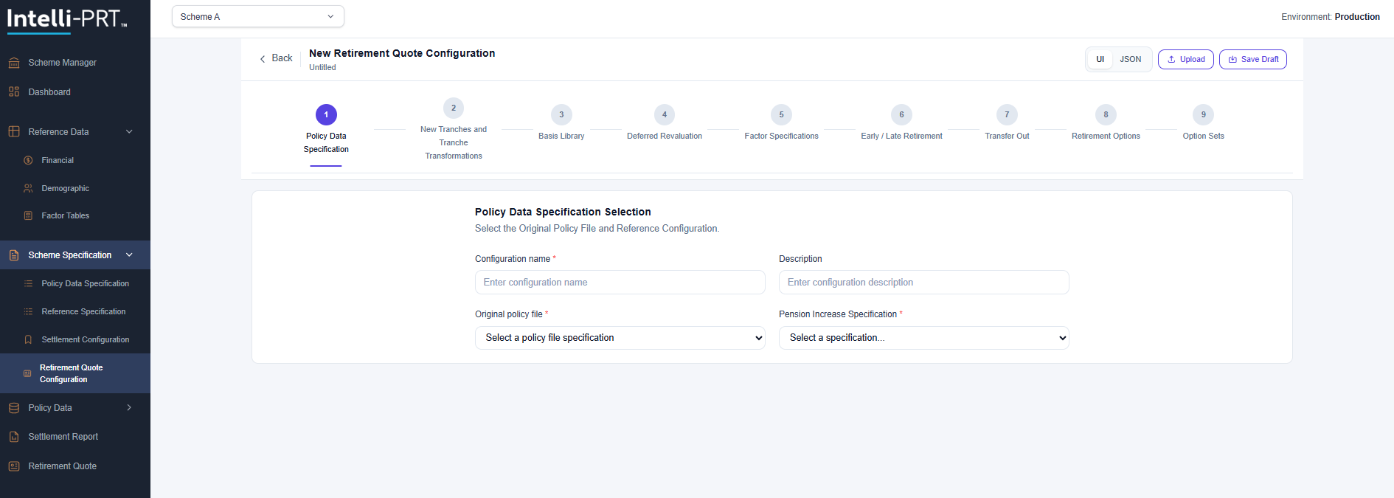Jump to step 9 Option Sets
The image size is (1394, 498).
[x=1203, y=115]
